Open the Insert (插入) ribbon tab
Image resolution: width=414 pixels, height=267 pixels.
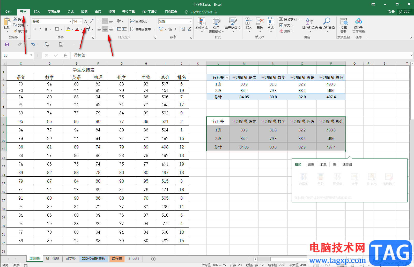[x=37, y=12]
